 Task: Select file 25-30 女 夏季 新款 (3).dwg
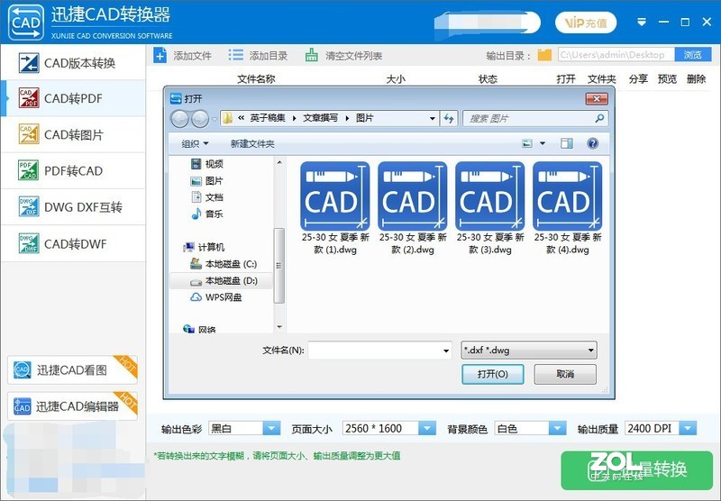coord(489,208)
